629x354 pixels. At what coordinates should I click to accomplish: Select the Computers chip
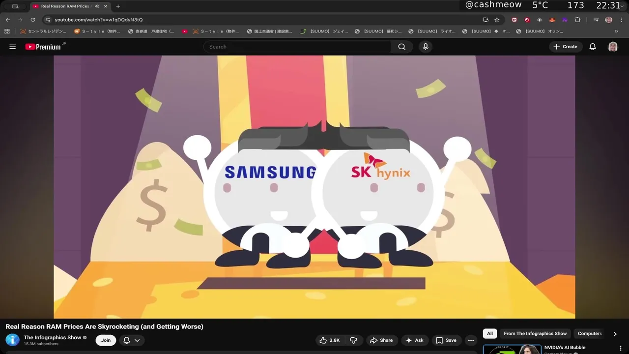tap(590, 333)
